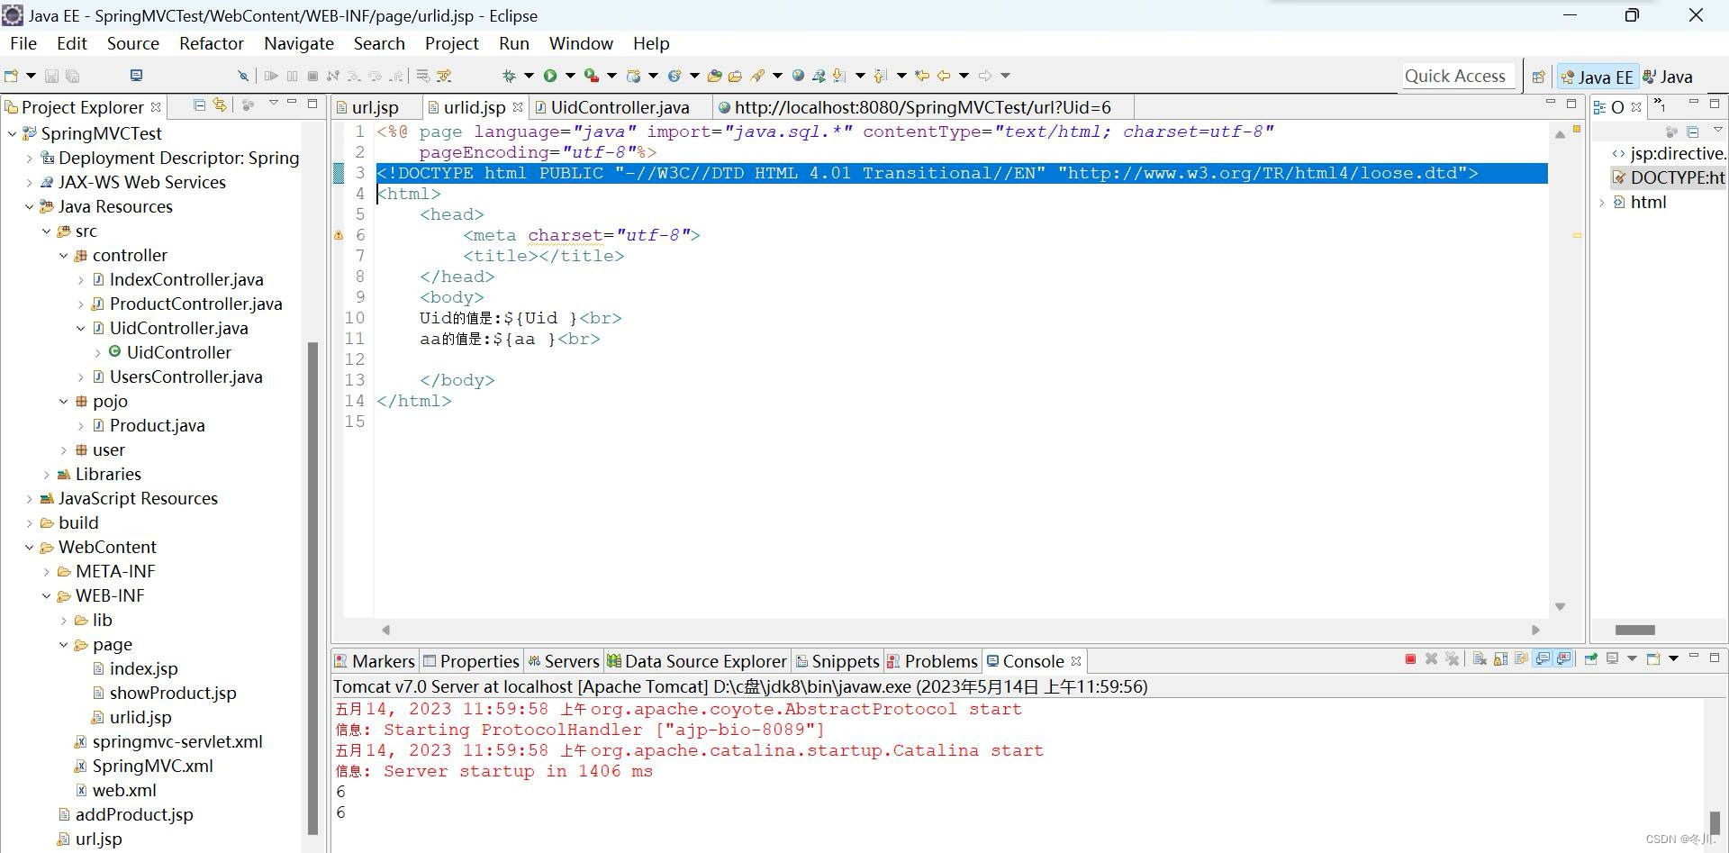Open the New file dropdown arrow

(31, 76)
